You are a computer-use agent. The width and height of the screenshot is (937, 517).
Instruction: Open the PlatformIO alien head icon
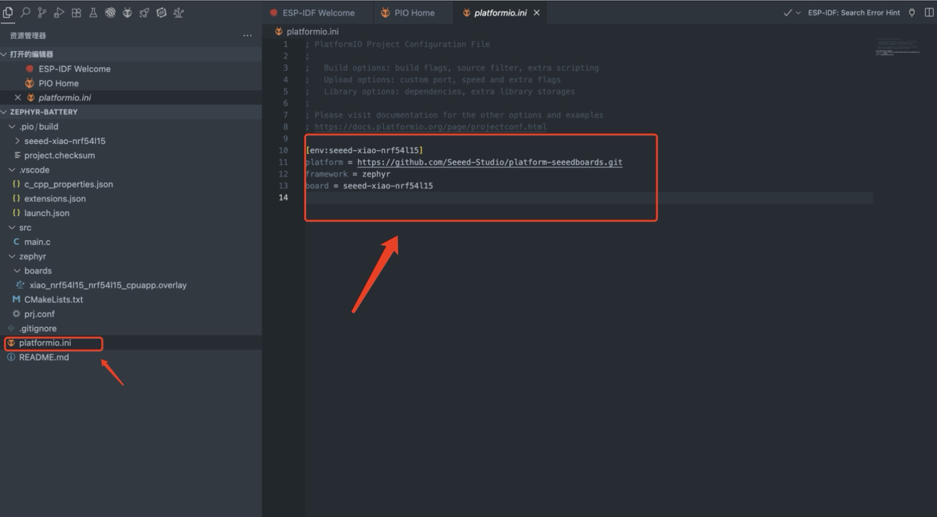(x=127, y=12)
